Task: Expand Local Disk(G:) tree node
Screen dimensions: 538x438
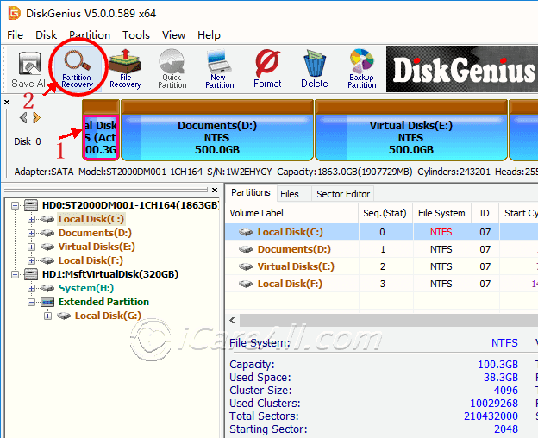Action: tap(47, 316)
